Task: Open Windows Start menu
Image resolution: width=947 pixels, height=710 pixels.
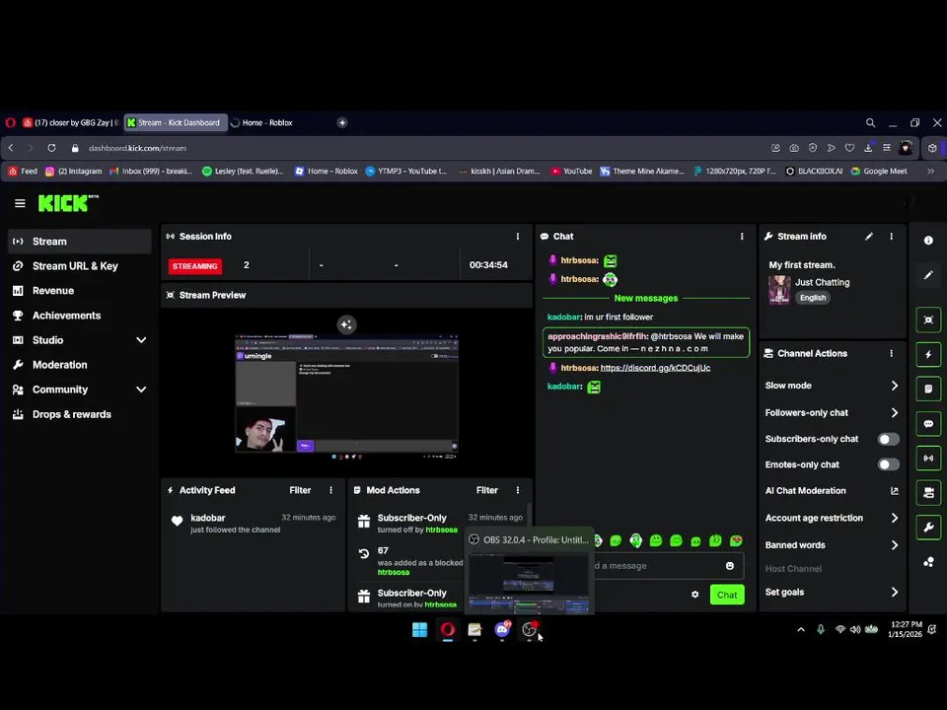Action: 420,630
